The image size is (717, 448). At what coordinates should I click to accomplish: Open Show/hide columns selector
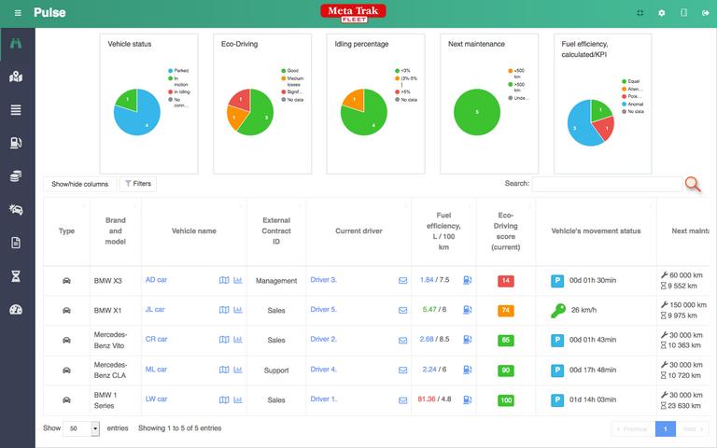(80, 184)
